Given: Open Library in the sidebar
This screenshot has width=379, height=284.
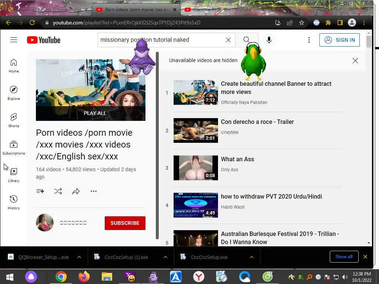Looking at the screenshot, I should (14, 175).
